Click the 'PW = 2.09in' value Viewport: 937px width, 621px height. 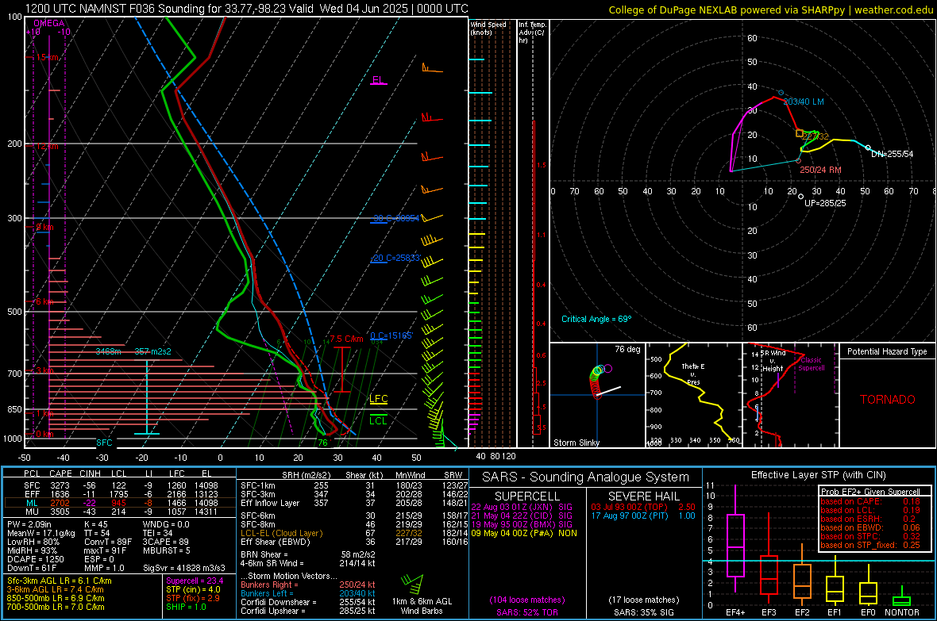pyautogui.click(x=29, y=524)
